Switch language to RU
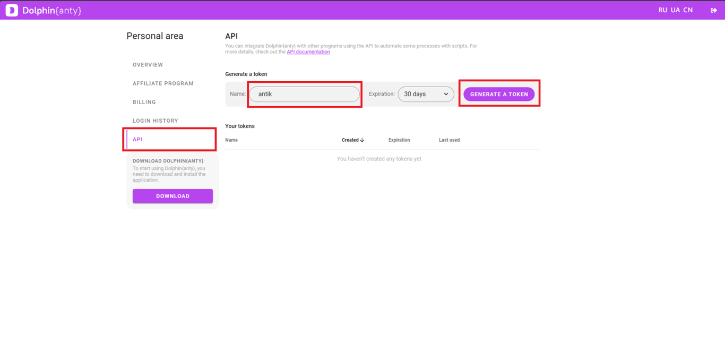The height and width of the screenshot is (349, 725). coord(663,10)
